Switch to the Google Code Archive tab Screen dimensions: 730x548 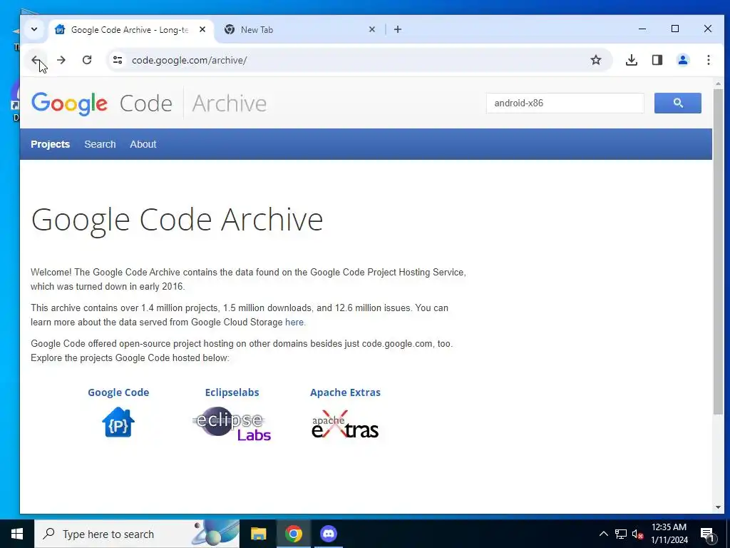(x=131, y=30)
